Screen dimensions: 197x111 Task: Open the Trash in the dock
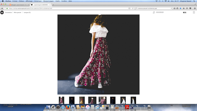point(149,107)
